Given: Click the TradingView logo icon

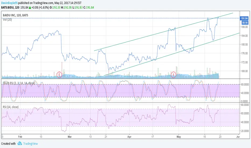Looking at the screenshot, I should pyautogui.click(x=20, y=143).
